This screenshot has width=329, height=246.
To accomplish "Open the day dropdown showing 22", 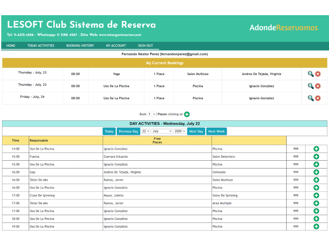I will [x=146, y=131].
